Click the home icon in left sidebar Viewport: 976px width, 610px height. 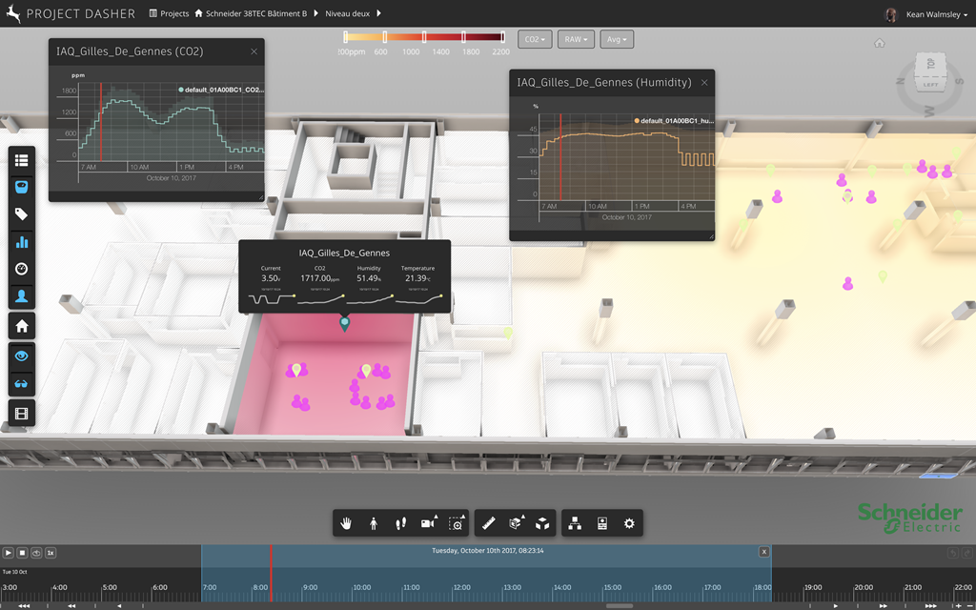coord(22,326)
